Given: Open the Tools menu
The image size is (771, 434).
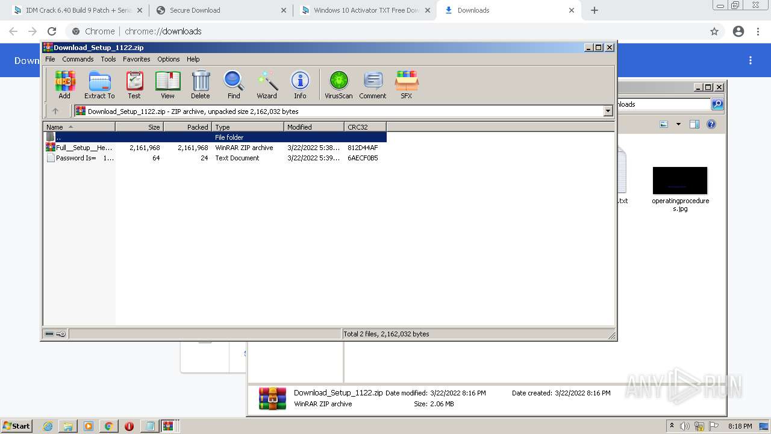Looking at the screenshot, I should [x=108, y=59].
